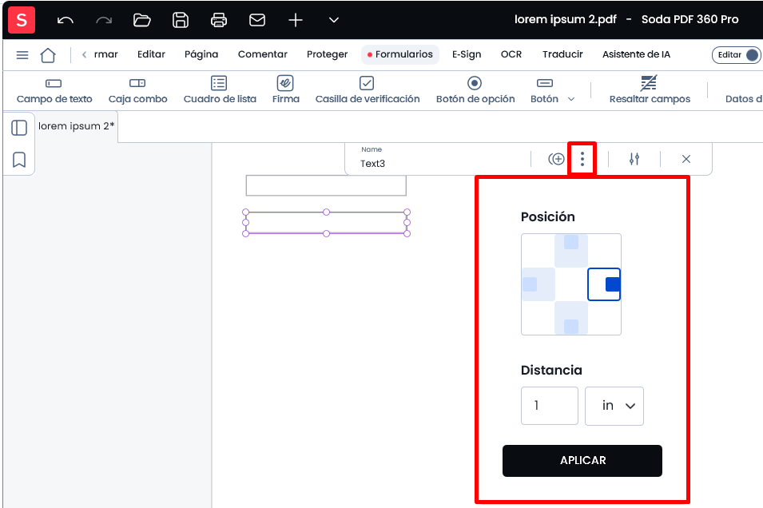Open the Editar tab

(151, 54)
